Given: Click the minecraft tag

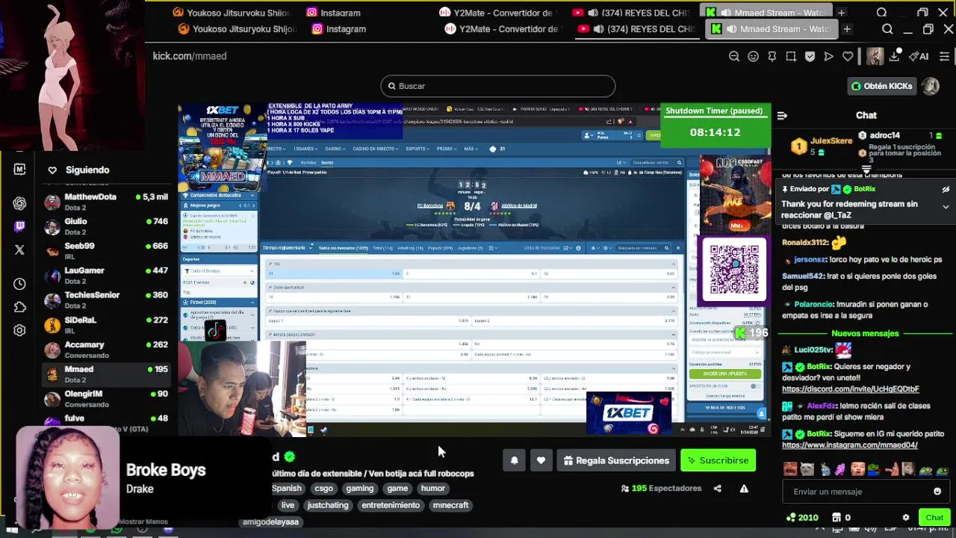Looking at the screenshot, I should (x=450, y=505).
